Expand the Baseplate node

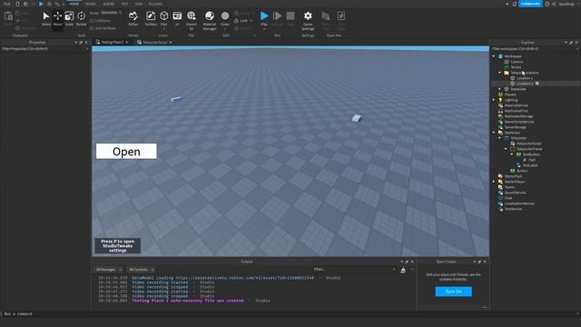click(x=500, y=89)
